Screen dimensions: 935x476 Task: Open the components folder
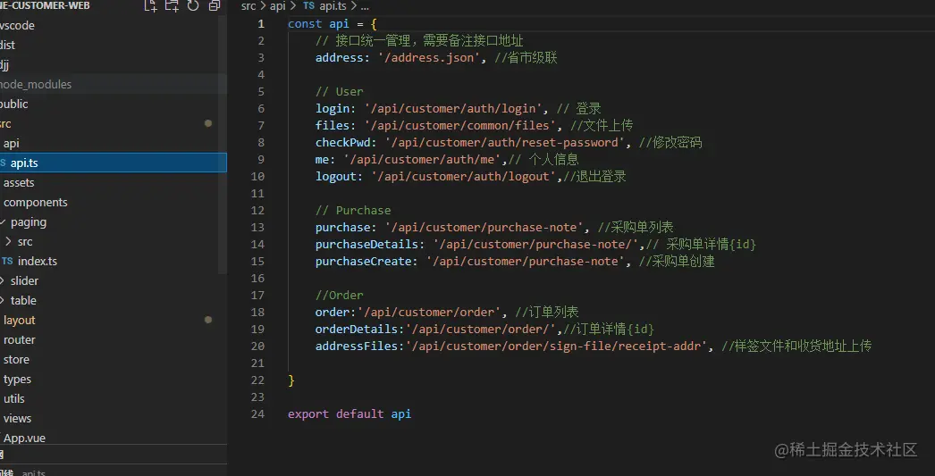[x=36, y=202]
